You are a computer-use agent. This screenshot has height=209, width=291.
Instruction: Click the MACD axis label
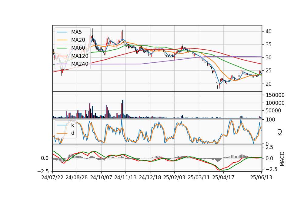[x=282, y=159]
